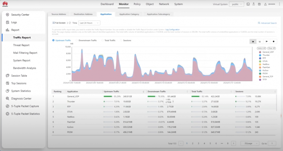
Task: Open the Log Configuration link
Action: [172, 29]
